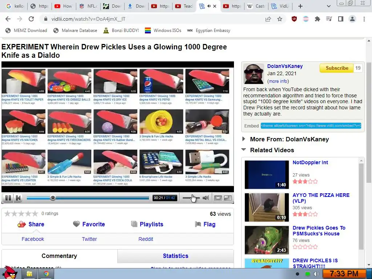Open Chrome profile avatar
Screen dimensions: 372x279
pos(352,19)
